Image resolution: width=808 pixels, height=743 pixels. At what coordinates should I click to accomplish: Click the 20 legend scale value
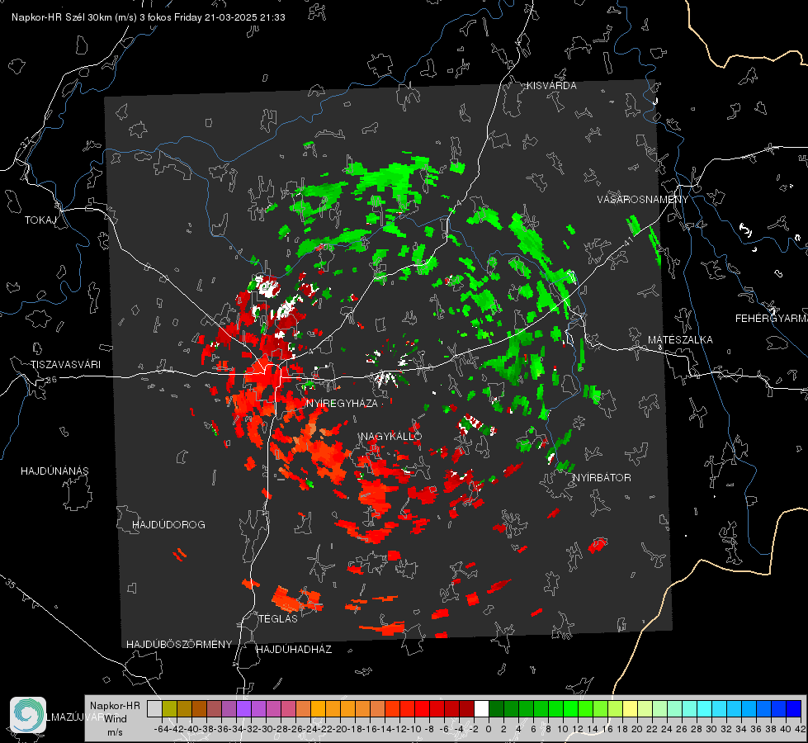tap(637, 729)
